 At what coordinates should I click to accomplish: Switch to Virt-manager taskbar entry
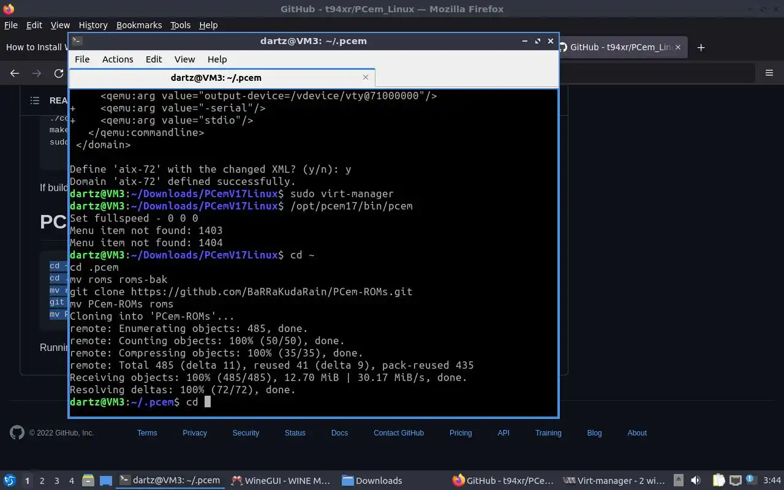tap(614, 480)
